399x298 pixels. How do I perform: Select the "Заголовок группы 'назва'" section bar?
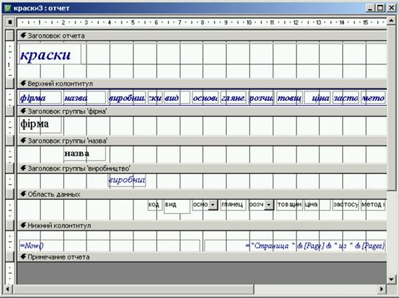coord(202,140)
